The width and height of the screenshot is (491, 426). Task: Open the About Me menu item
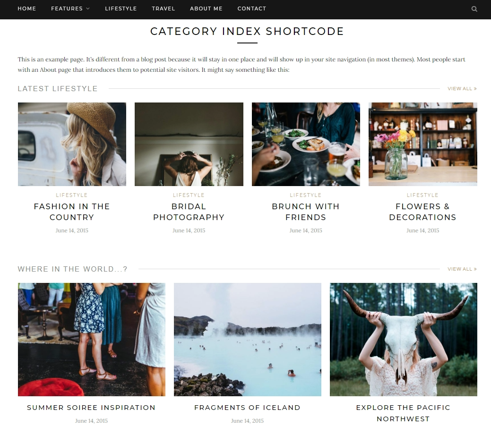(206, 9)
